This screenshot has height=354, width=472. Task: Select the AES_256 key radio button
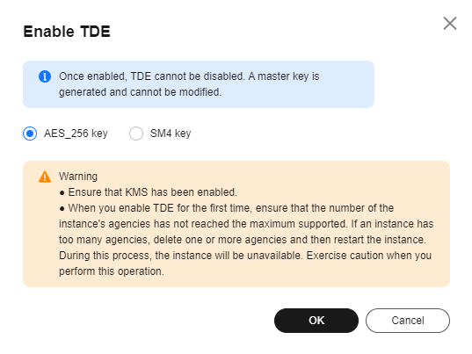(x=30, y=134)
